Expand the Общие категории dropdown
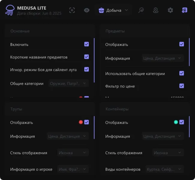The width and height of the screenshot is (195, 180). 69,83
